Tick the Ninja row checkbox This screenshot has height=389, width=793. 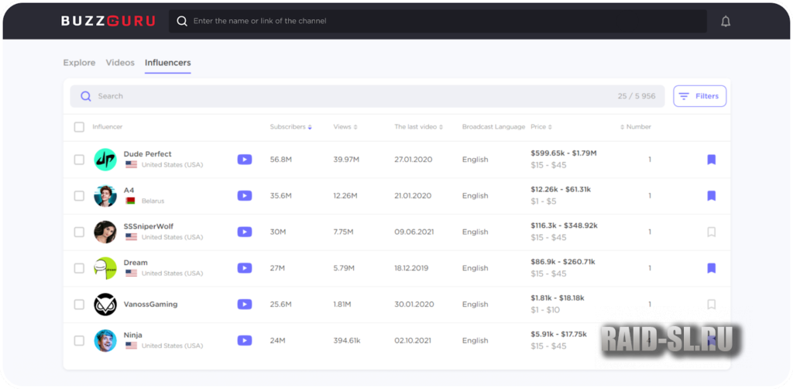click(79, 341)
